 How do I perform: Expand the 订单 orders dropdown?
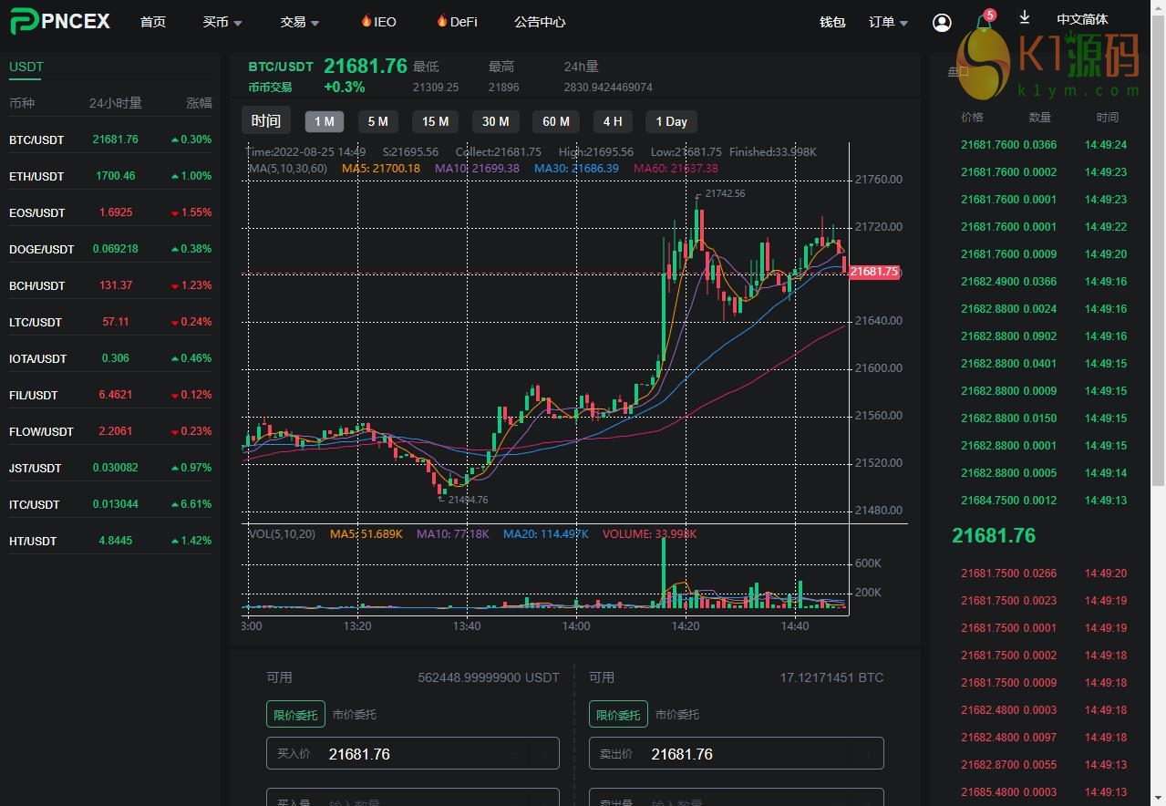click(889, 22)
